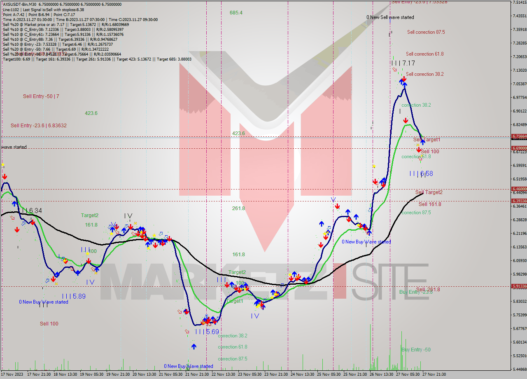Click the '| | | 6.58' wave label
The width and height of the screenshot is (527, 379).
tap(421, 174)
